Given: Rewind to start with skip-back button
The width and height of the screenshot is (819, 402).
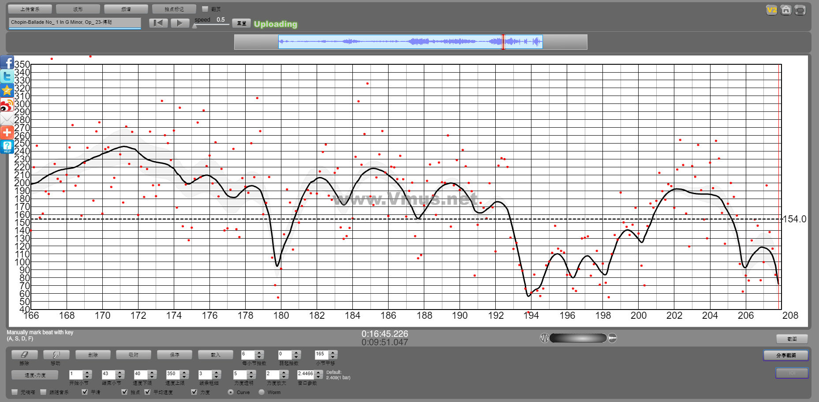Looking at the screenshot, I should pos(158,23).
